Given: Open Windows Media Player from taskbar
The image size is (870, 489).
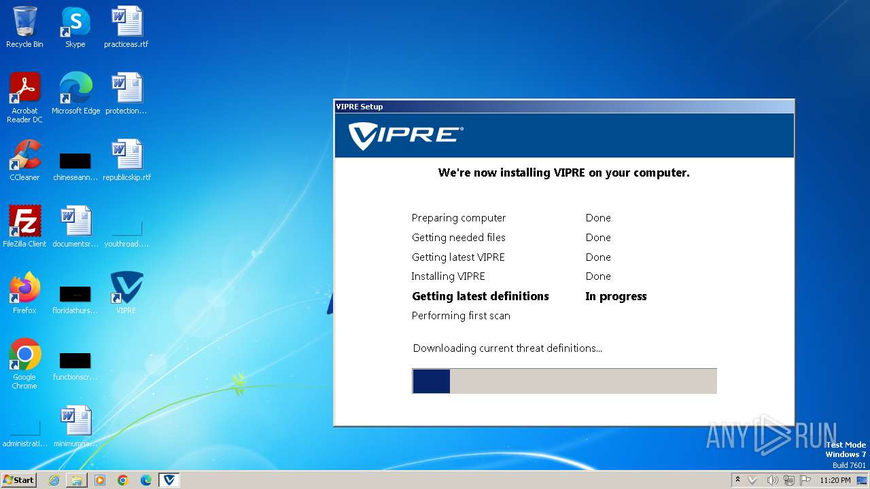Looking at the screenshot, I should (x=100, y=480).
